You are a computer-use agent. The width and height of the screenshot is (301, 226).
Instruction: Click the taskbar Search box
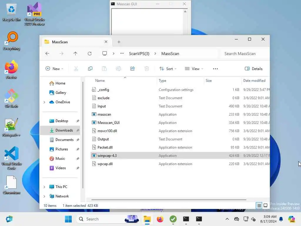tap(108, 219)
